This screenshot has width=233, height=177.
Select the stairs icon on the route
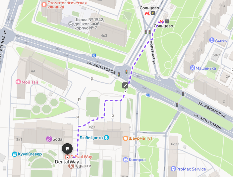tap(125, 85)
